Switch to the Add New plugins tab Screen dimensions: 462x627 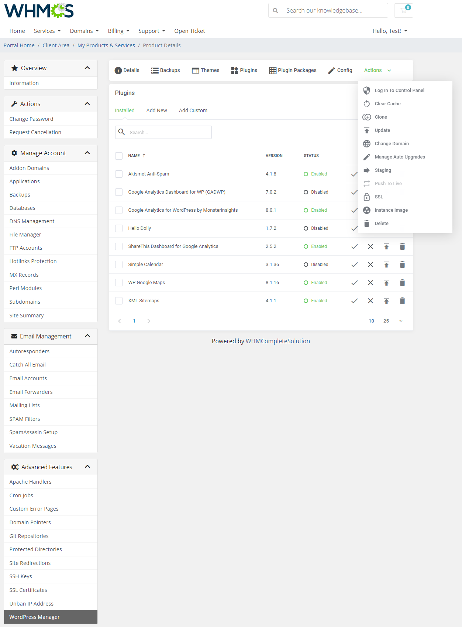[x=156, y=110]
